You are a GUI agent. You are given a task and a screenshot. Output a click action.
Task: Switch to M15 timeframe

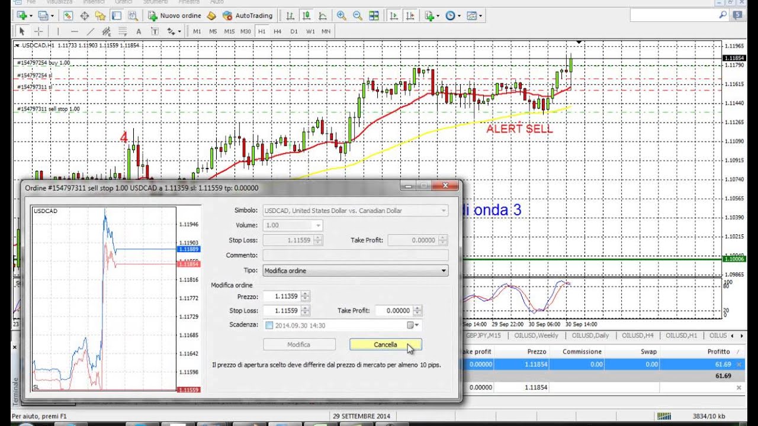pos(229,31)
